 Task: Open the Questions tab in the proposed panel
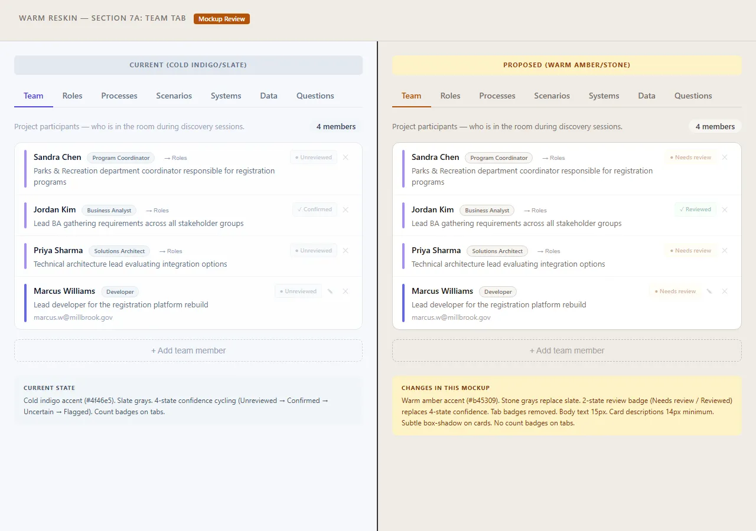click(693, 96)
